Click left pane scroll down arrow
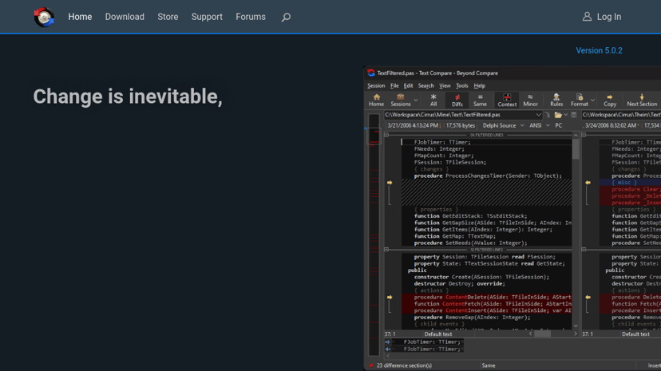This screenshot has width=661, height=371. coord(576,326)
